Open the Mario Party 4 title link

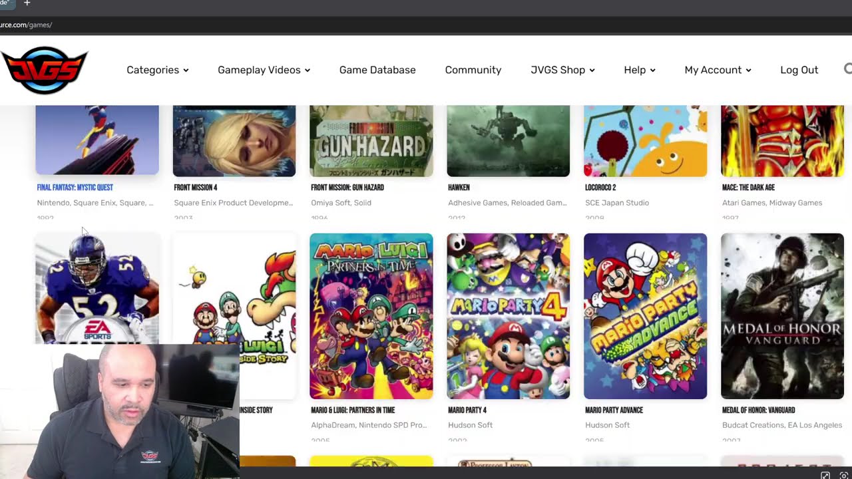click(467, 410)
